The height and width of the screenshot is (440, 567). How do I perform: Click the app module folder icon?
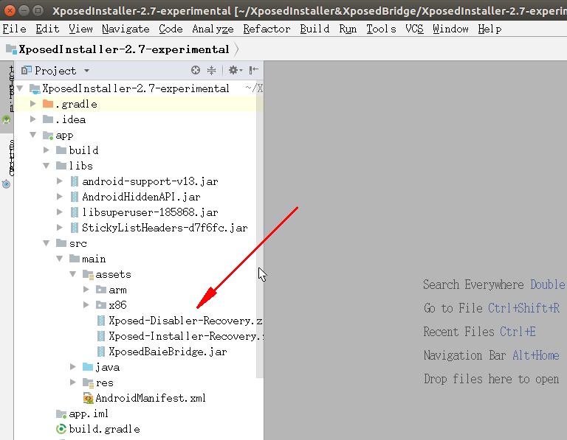(48, 136)
